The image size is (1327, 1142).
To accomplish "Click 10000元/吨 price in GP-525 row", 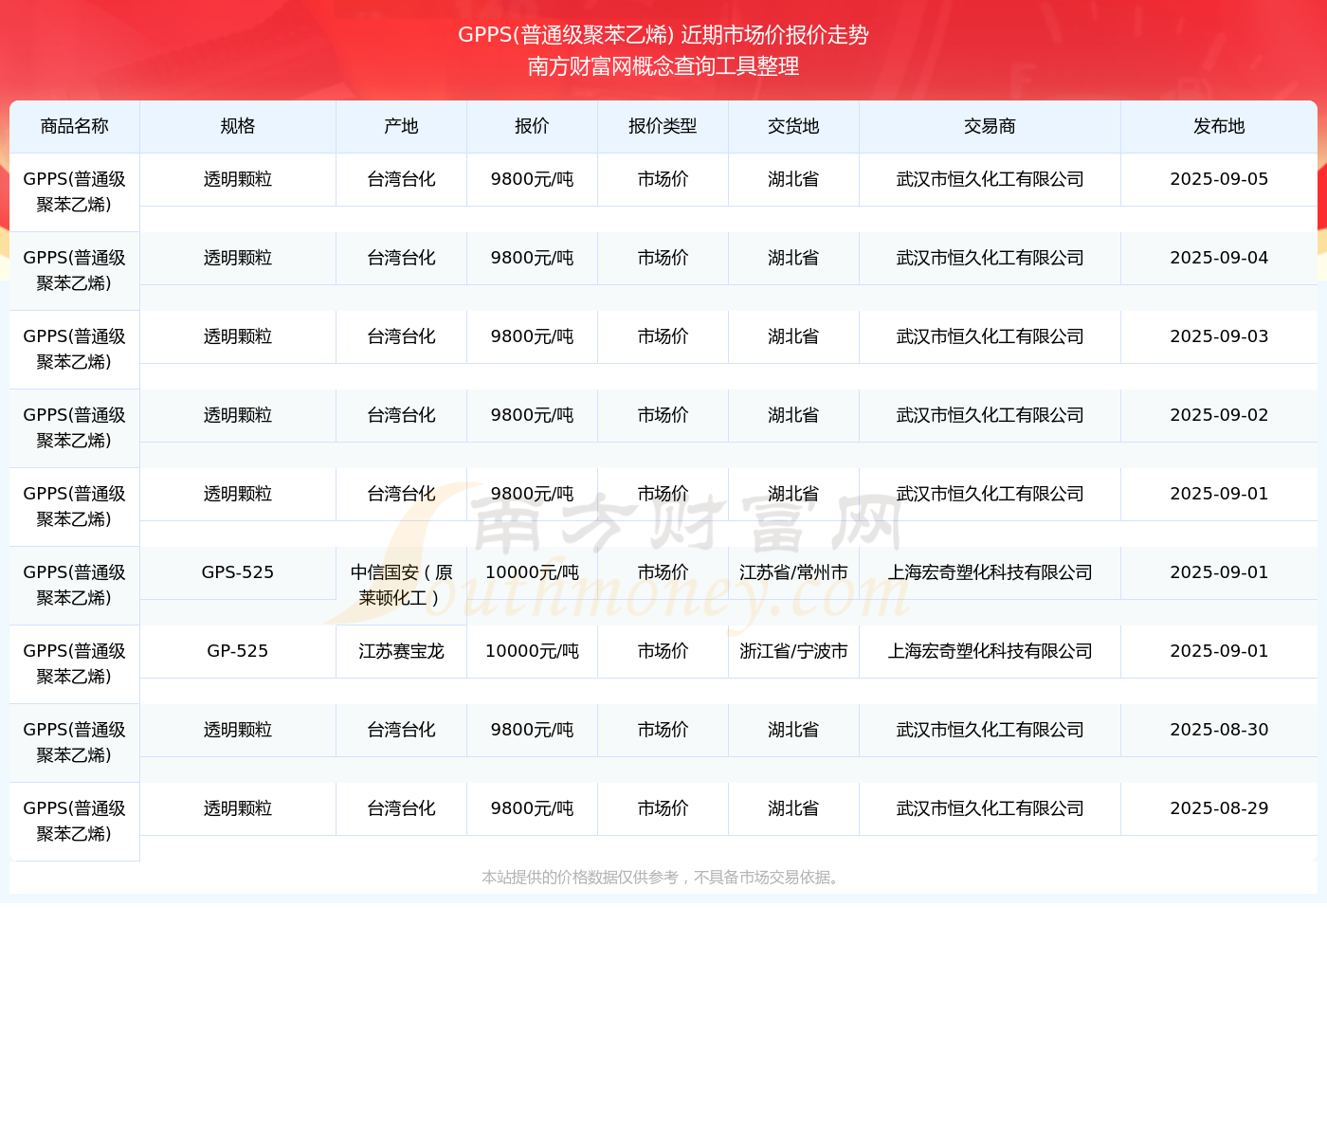I will pos(532,651).
